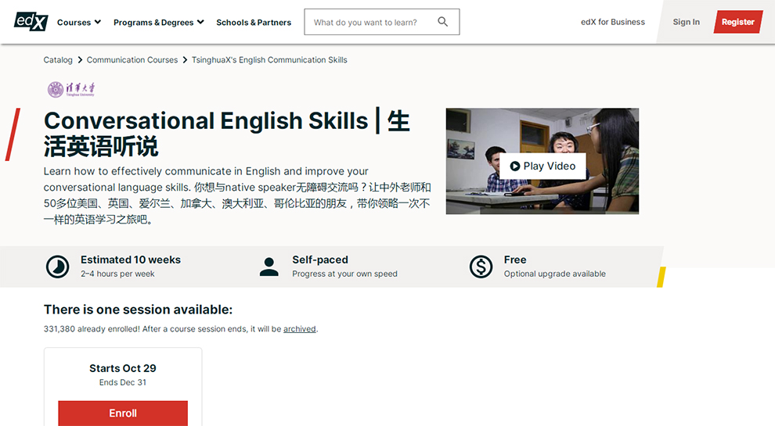Click the 'Ends Dec 31' text
Image resolution: width=775 pixels, height=426 pixels.
[123, 382]
